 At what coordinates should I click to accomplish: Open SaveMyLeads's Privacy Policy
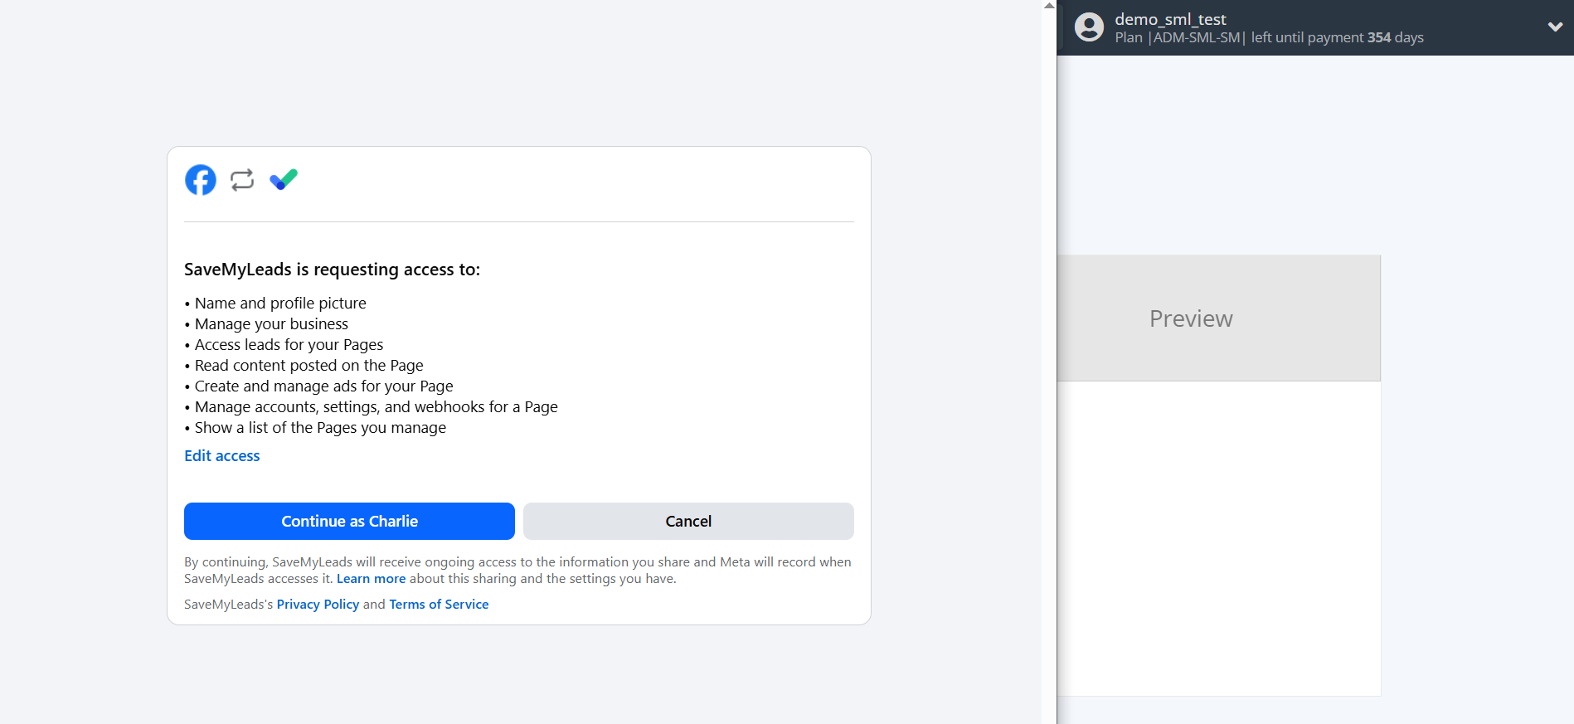(318, 605)
